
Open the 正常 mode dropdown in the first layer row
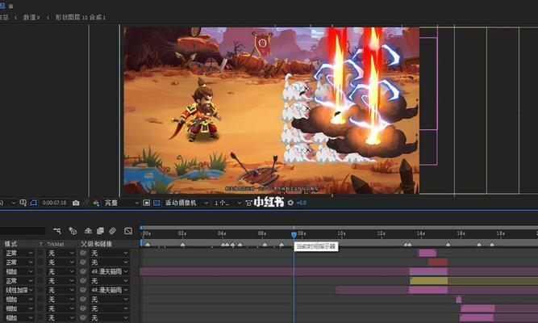click(x=19, y=253)
